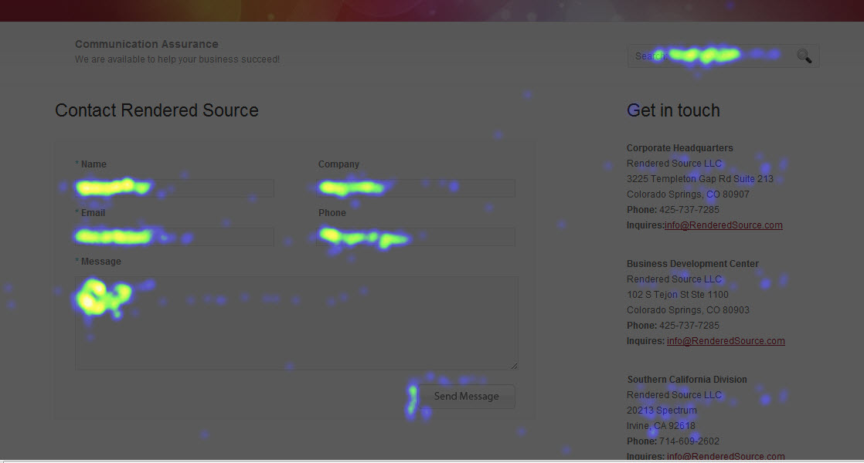The image size is (864, 463).
Task: Open Corporate Headquarters info@RenderedSource.com link
Action: (723, 225)
